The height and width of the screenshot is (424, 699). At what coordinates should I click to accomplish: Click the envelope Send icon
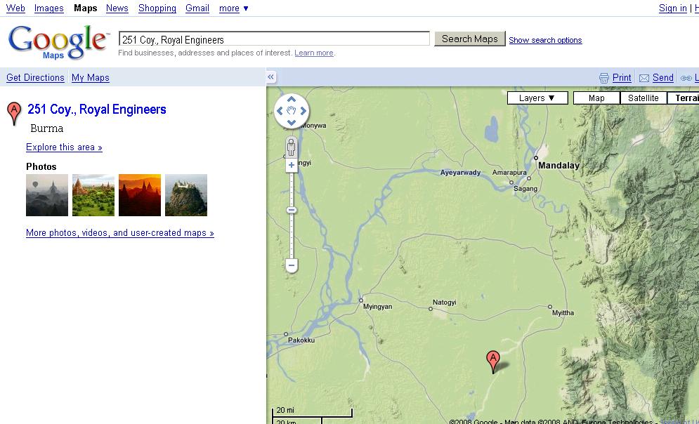(x=644, y=78)
